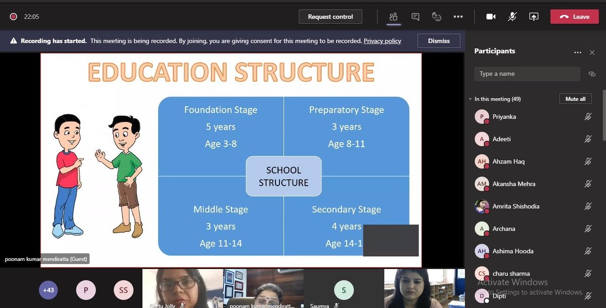606x308 pixels.
Task: Show the +43 additional participants bubble
Action: click(x=49, y=290)
